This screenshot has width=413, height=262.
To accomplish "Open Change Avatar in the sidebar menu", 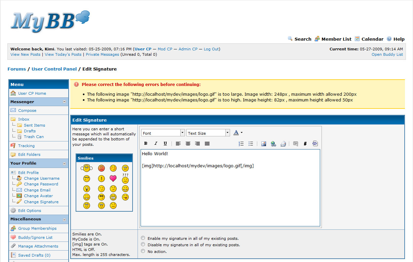I will (x=38, y=196).
